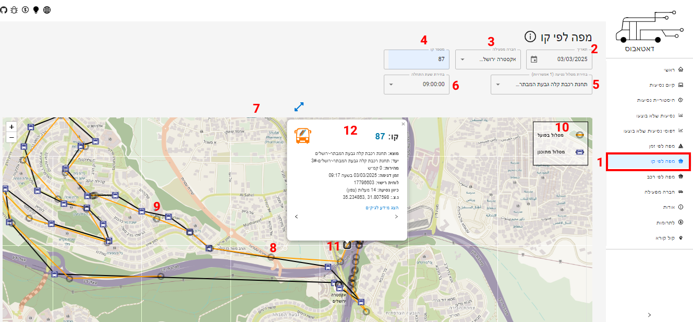The width and height of the screenshot is (693, 322).
Task: Click the home icon beside ראשי
Action: coord(680,70)
